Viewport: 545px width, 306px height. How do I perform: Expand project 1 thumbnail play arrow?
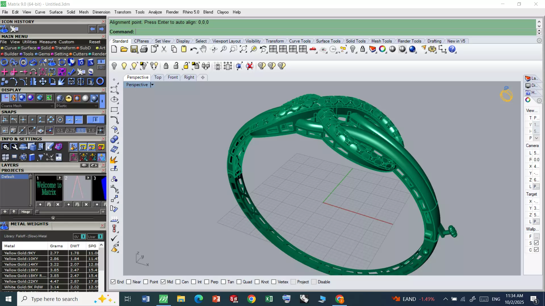tap(59, 178)
